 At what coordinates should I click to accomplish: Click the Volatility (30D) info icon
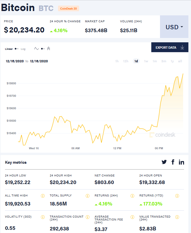click(x=43, y=217)
